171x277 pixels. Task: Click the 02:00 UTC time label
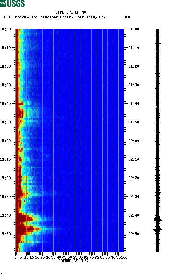[x=134, y=141]
